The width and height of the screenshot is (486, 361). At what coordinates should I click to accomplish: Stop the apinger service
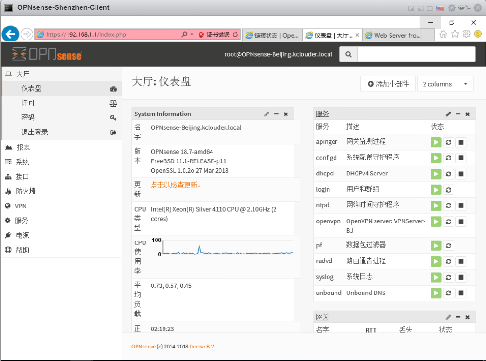[x=461, y=142]
